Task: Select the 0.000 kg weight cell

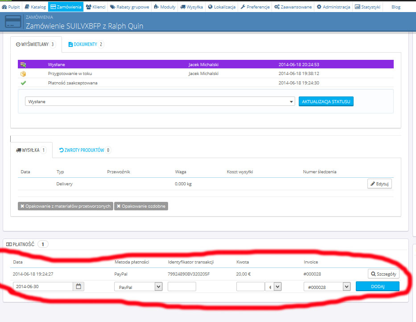Action: click(183, 184)
